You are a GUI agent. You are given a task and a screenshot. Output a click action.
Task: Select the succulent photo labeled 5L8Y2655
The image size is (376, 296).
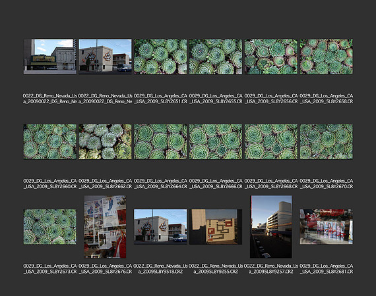pyautogui.click(x=216, y=57)
